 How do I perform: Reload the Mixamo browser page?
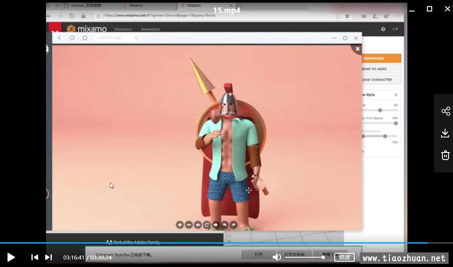[x=72, y=16]
